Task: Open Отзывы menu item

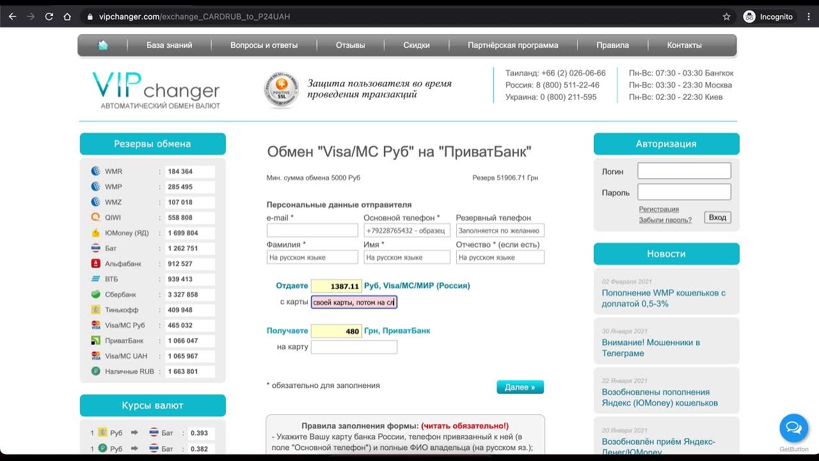Action: coord(351,45)
